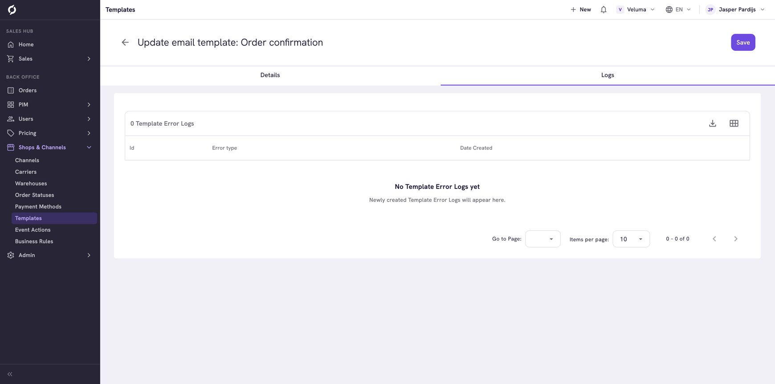Viewport: 775px width, 384px height.
Task: Click the Date Created column header
Action: pos(476,148)
